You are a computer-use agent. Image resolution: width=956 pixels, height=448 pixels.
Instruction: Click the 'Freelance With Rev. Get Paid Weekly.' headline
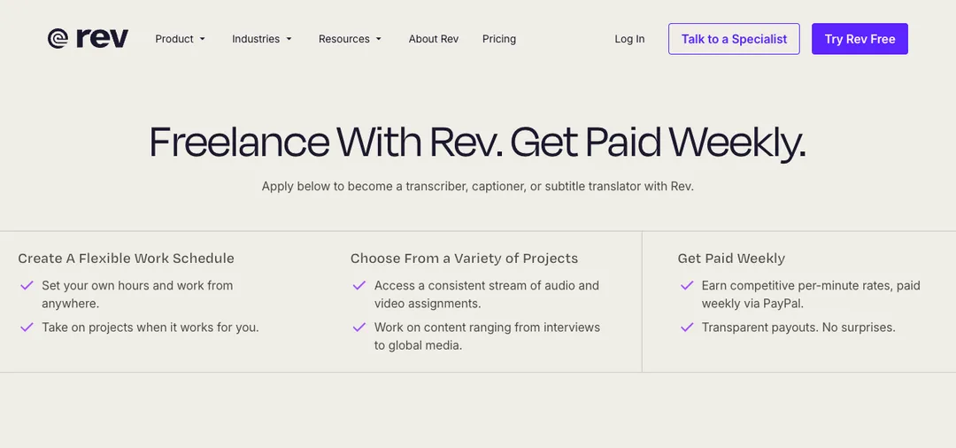tap(478, 143)
